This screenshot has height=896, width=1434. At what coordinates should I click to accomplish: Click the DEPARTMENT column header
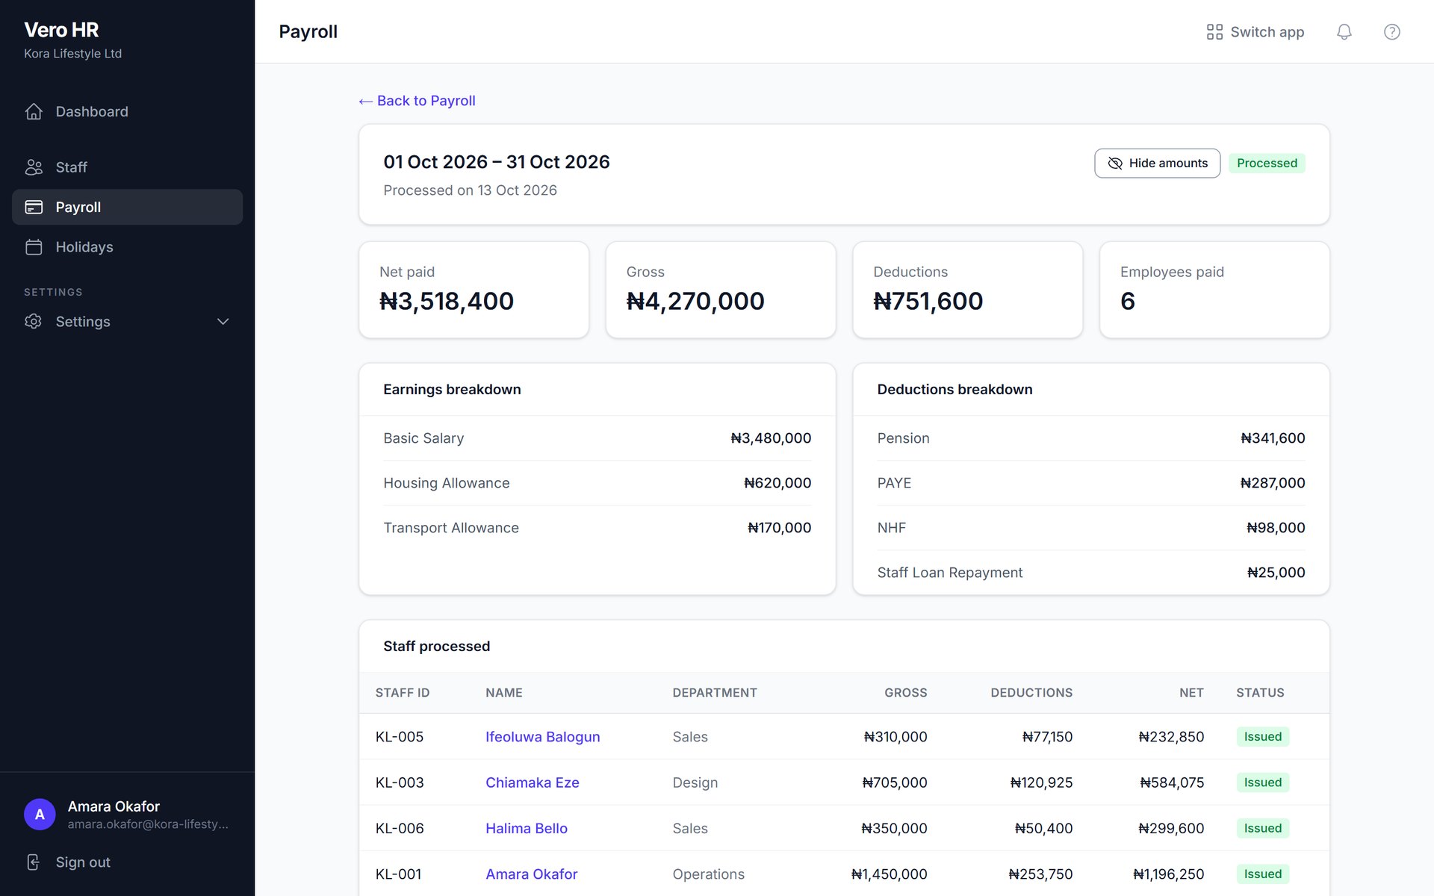coord(715,693)
